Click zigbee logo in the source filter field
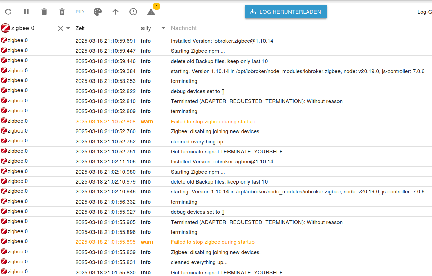The image size is (432, 276). tap(5, 28)
